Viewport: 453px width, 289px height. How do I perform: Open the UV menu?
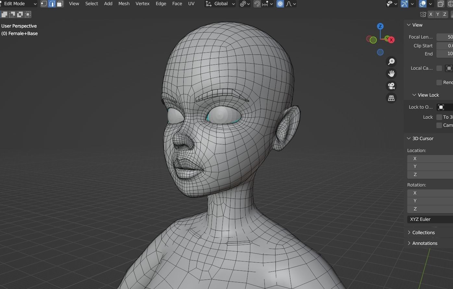pyautogui.click(x=191, y=4)
